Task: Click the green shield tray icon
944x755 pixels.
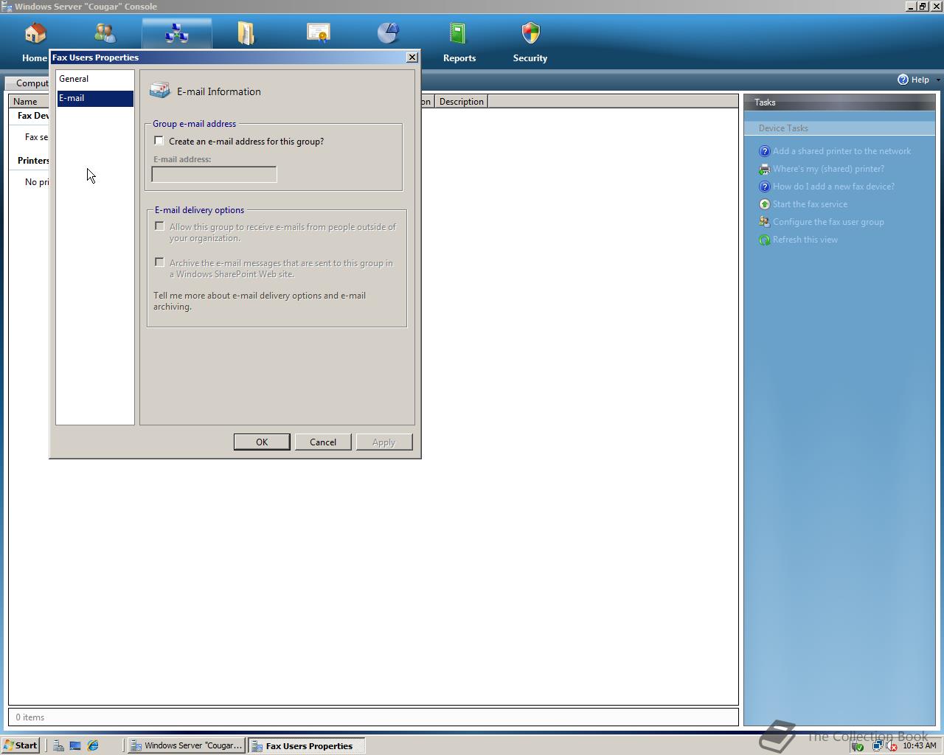Action: click(x=857, y=746)
